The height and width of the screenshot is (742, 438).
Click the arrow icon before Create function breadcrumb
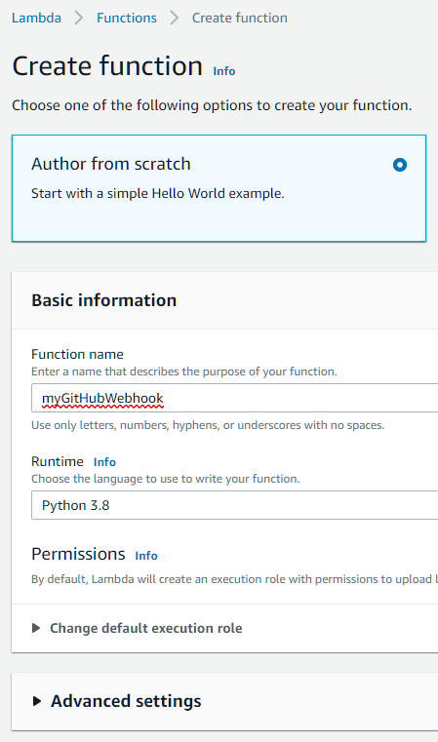click(x=175, y=18)
